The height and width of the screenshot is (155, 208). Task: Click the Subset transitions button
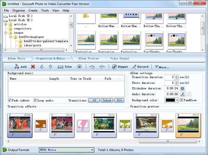click(x=107, y=100)
